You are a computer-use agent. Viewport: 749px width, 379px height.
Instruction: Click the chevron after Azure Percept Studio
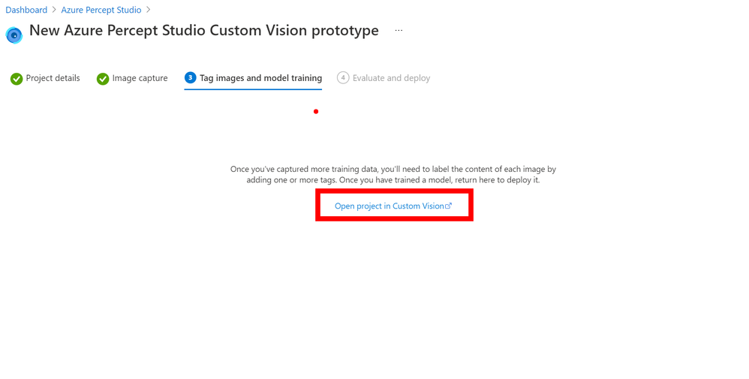click(x=149, y=10)
